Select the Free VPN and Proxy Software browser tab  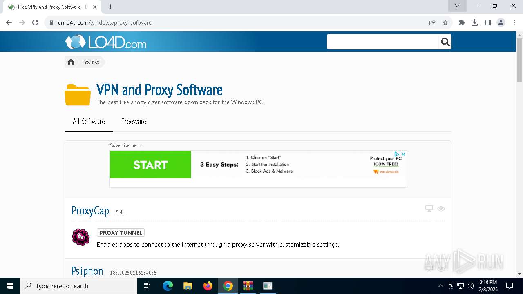(x=53, y=7)
